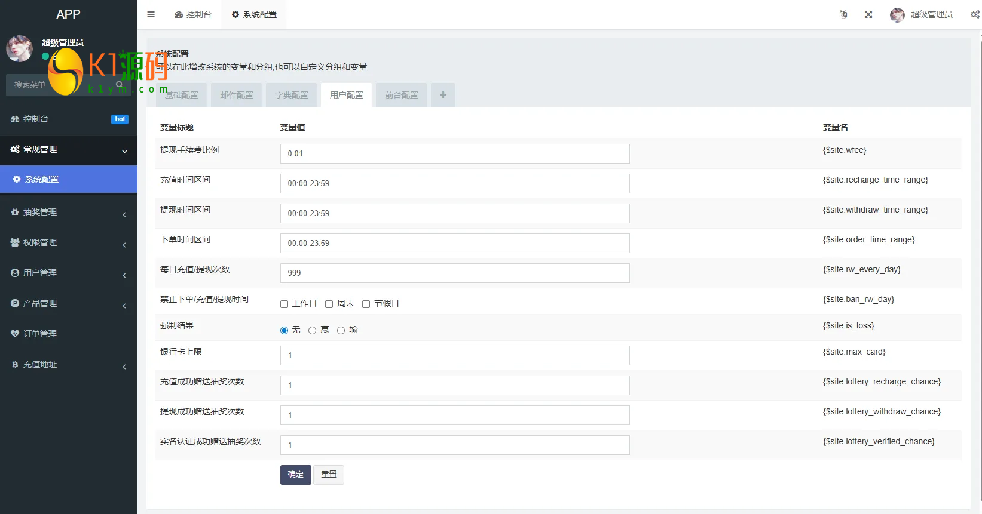Click the gear icon in 系统配置 tab
Image resolution: width=982 pixels, height=514 pixels.
tap(235, 14)
